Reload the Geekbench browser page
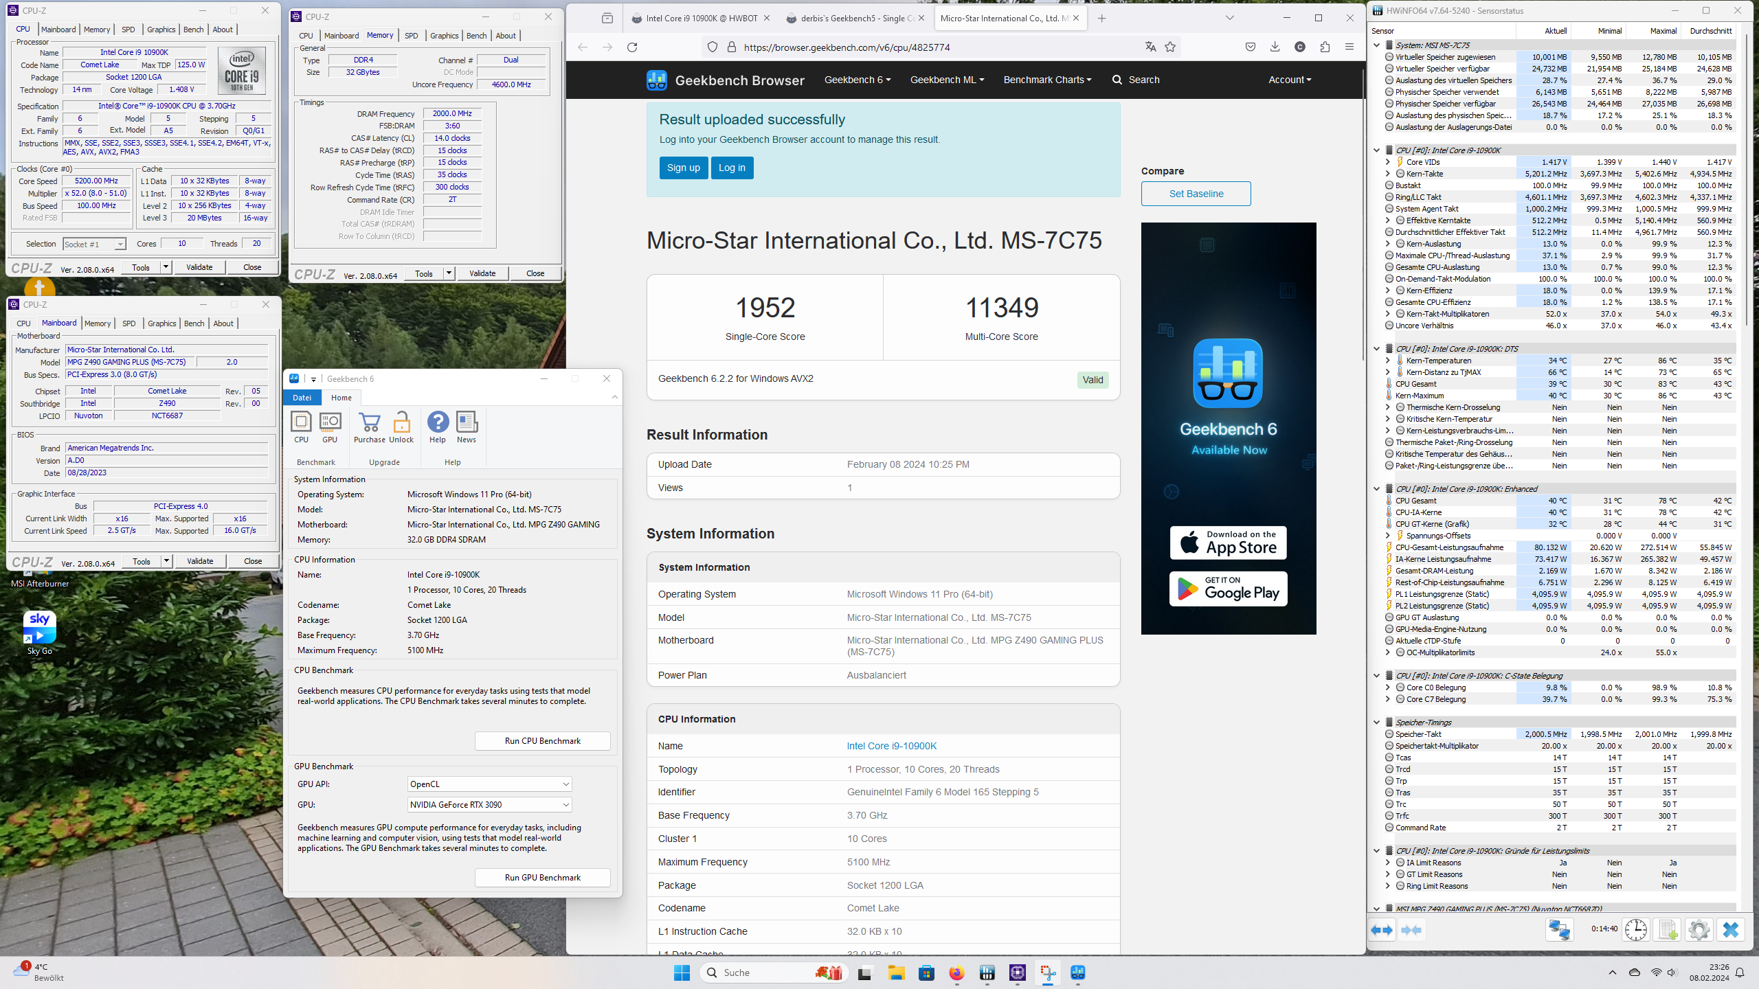 click(x=632, y=47)
